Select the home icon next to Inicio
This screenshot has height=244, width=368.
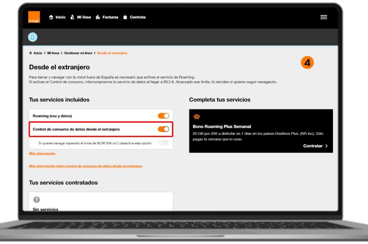point(51,17)
